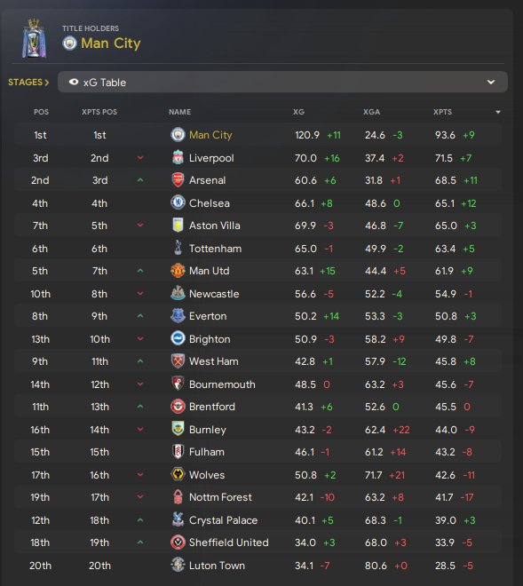The height and width of the screenshot is (586, 523).
Task: Sort table by XG column header
Action: [298, 112]
